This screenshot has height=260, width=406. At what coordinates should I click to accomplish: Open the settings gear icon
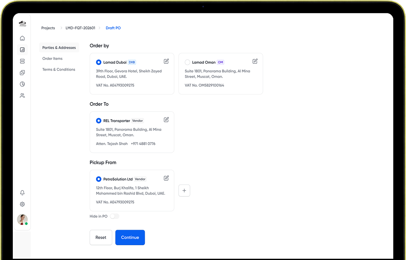point(22,204)
